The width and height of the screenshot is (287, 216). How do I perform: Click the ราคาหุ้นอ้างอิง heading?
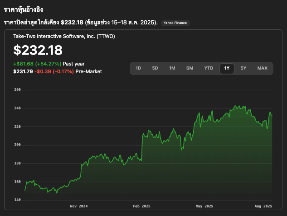[23, 9]
